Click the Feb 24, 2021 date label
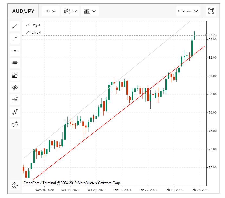Viewport: 225px width, 198px height. coord(200,190)
